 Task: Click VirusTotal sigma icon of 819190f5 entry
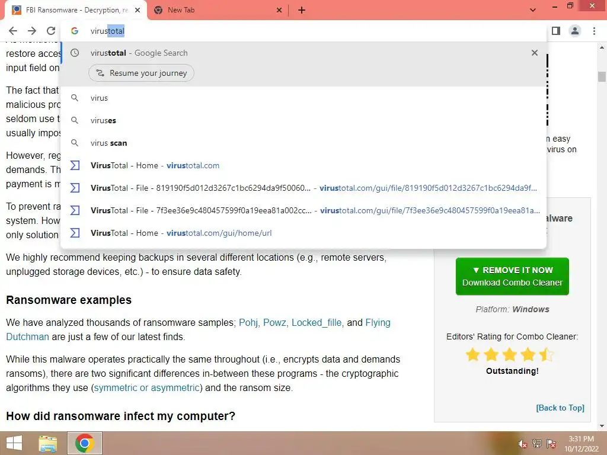point(75,188)
